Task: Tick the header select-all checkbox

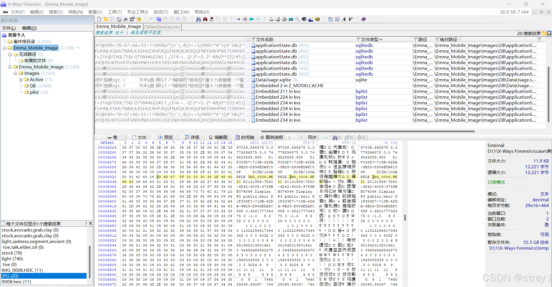Action: (248, 39)
